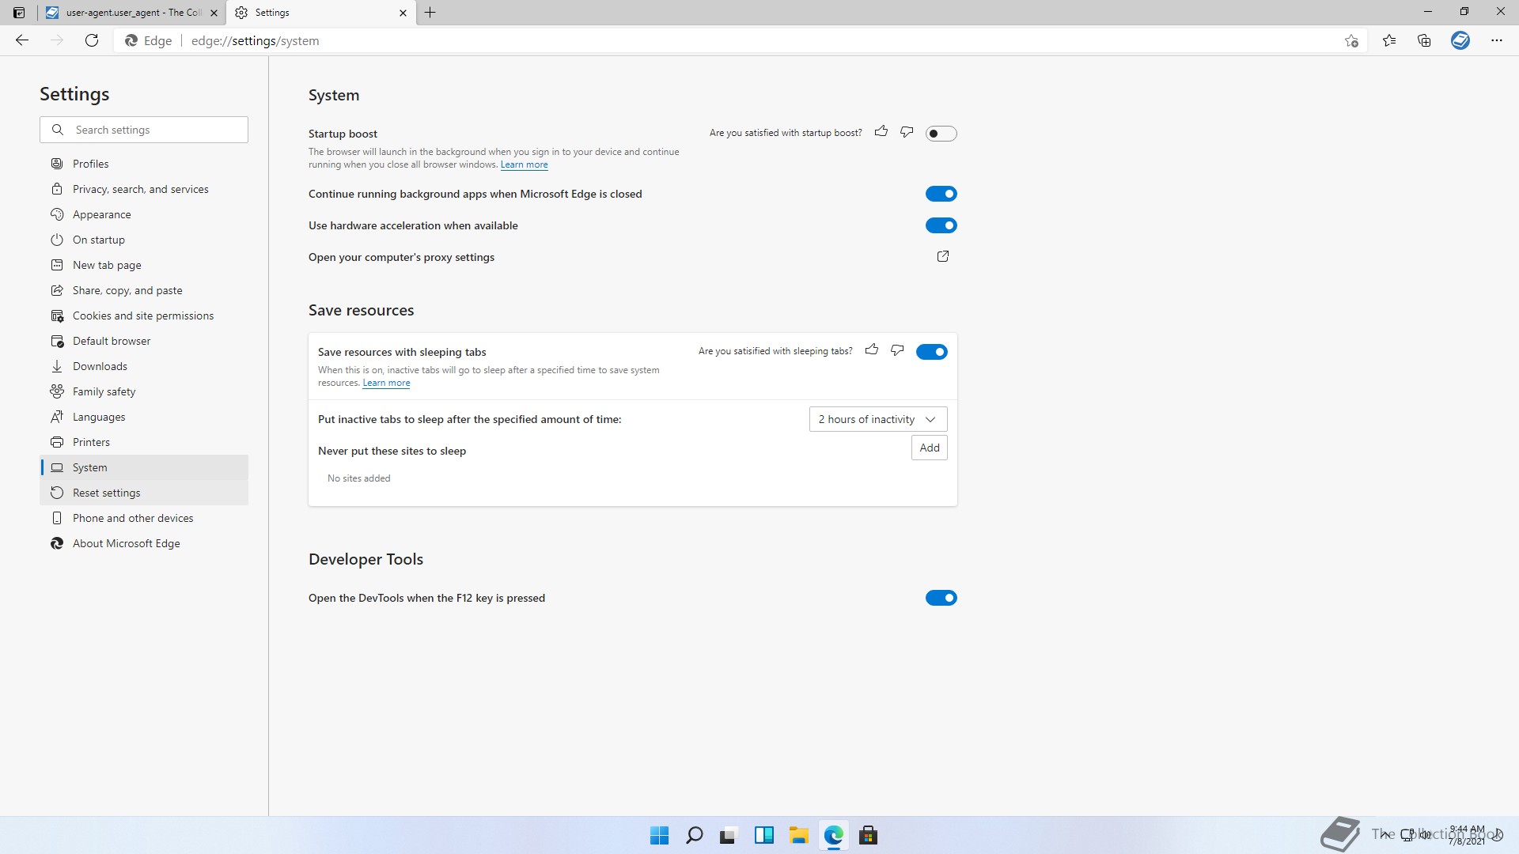Open the Favorites list icon
The width and height of the screenshot is (1519, 854).
point(1389,40)
